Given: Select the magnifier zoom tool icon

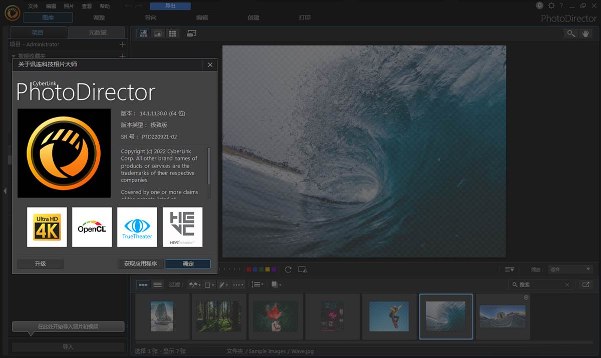Looking at the screenshot, I should (x=570, y=33).
